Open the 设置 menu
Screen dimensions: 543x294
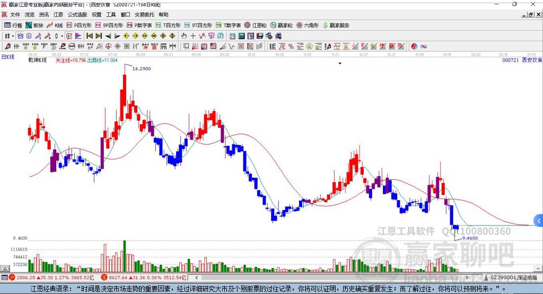click(97, 14)
